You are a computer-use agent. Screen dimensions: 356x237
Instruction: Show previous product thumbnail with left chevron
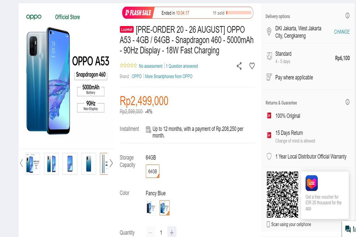coord(21,163)
